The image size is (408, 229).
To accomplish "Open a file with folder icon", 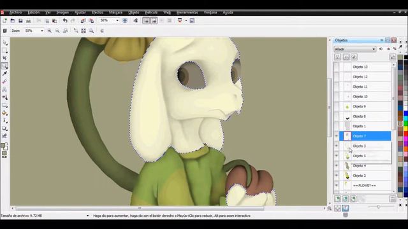I will point(13,20).
